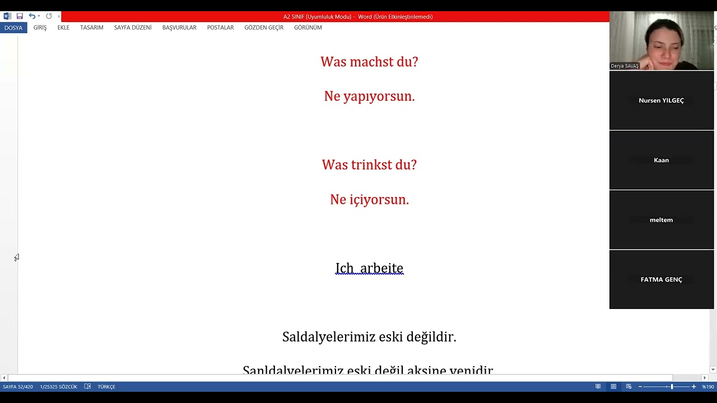Select Kaan participant tile

pos(662,160)
